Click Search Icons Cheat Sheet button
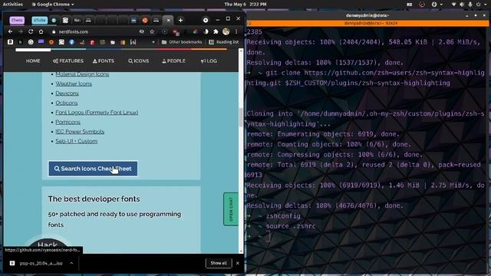 tap(93, 169)
